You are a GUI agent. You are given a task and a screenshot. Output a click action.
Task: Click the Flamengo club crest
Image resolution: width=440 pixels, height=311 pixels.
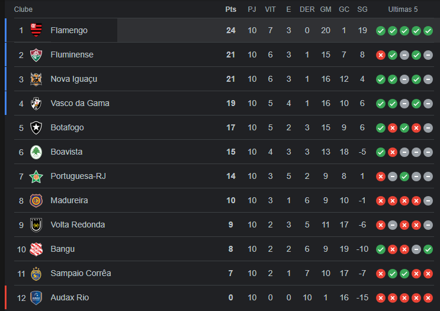click(36, 30)
